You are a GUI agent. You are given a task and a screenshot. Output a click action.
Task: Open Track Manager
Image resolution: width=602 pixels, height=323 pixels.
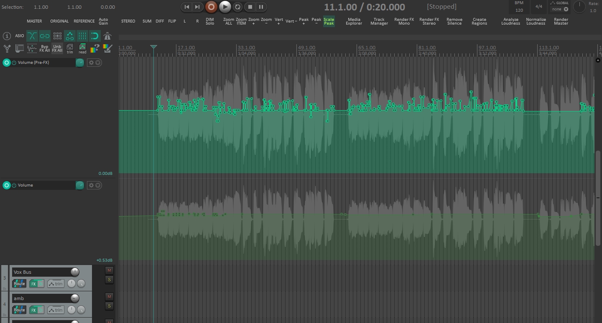[379, 21]
